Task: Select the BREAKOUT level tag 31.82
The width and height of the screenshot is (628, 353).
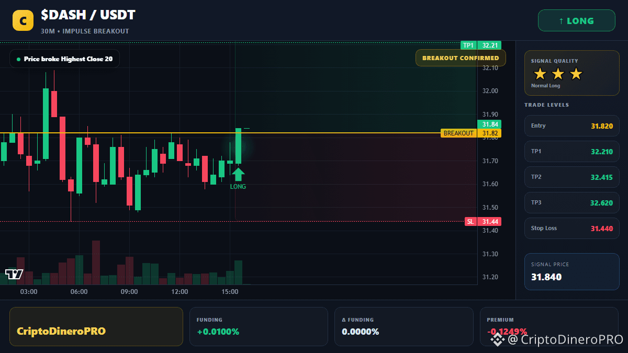Action: click(471, 133)
